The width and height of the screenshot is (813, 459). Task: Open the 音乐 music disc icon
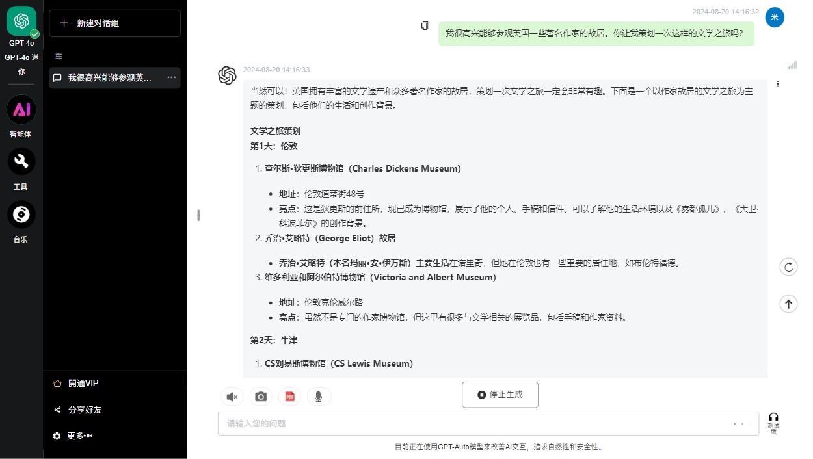[21, 215]
